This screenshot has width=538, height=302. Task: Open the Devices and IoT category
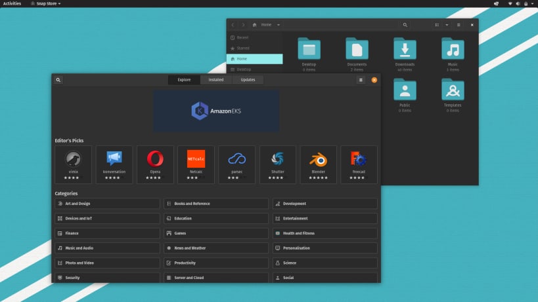107,218
